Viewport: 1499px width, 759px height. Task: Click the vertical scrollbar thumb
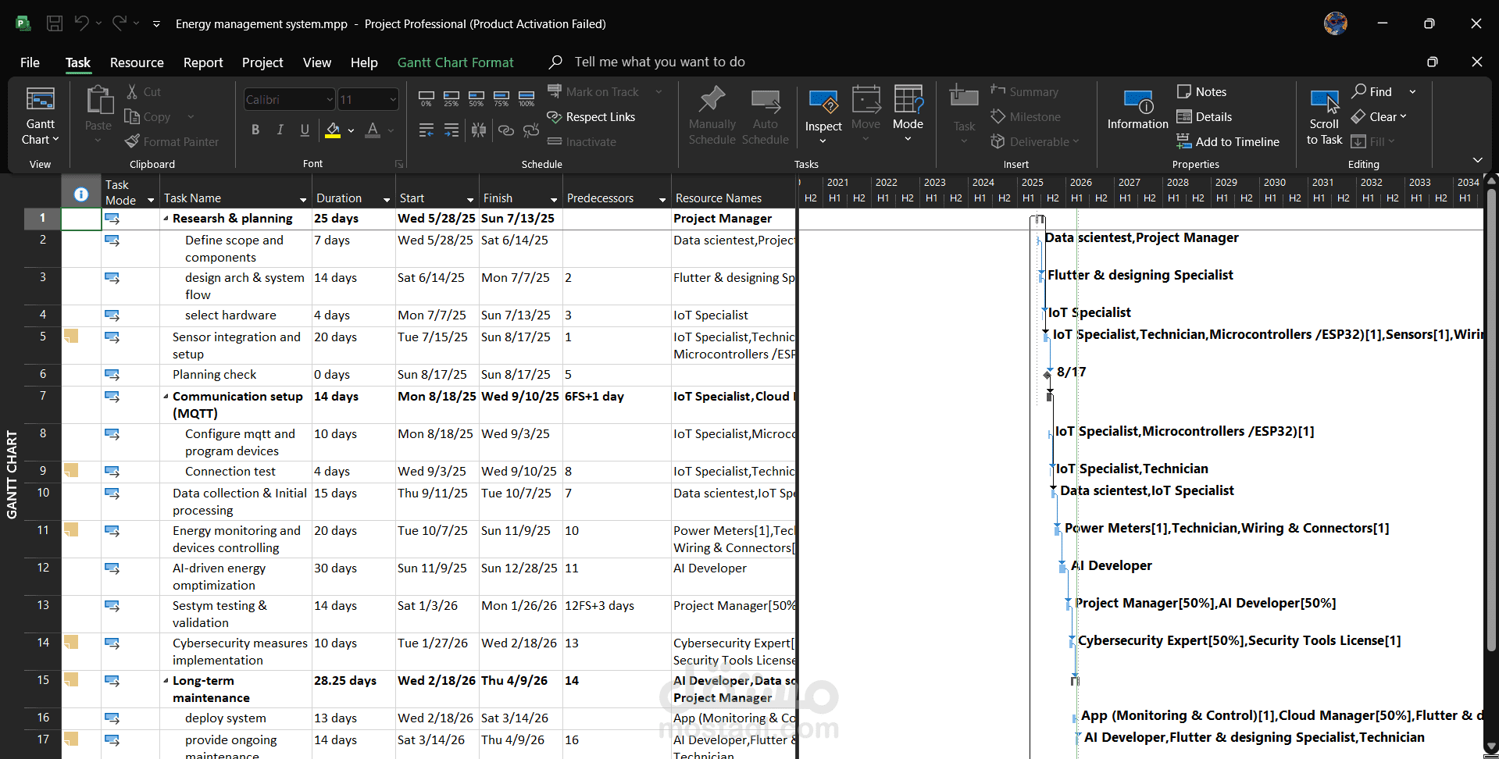pyautogui.click(x=1491, y=420)
